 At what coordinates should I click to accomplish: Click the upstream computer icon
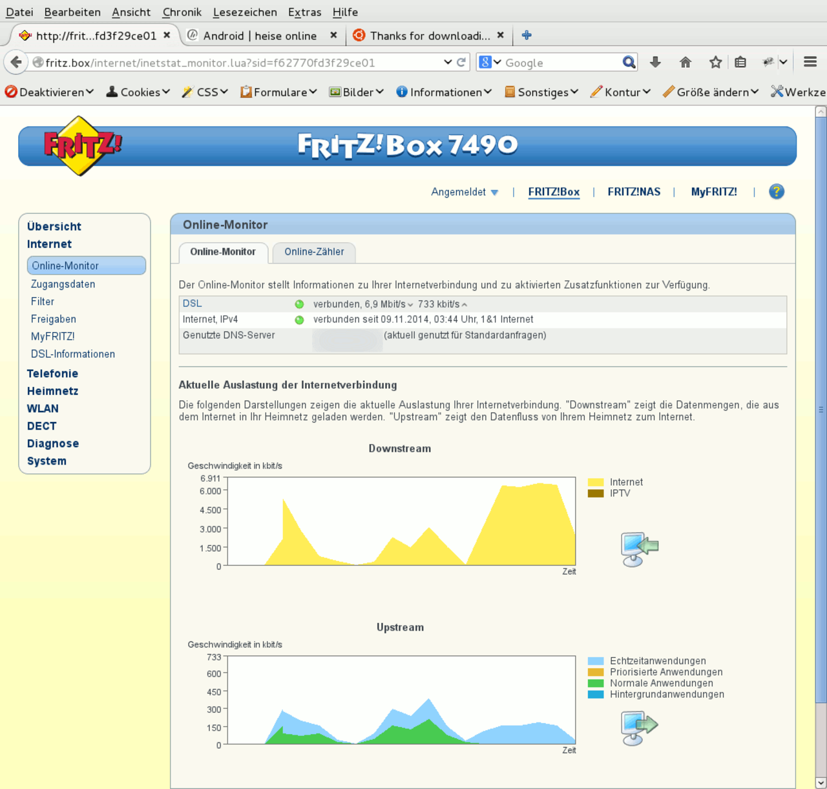click(639, 728)
